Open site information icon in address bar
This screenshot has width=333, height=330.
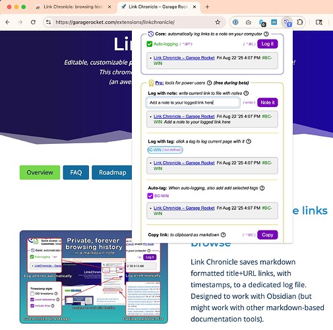48,22
